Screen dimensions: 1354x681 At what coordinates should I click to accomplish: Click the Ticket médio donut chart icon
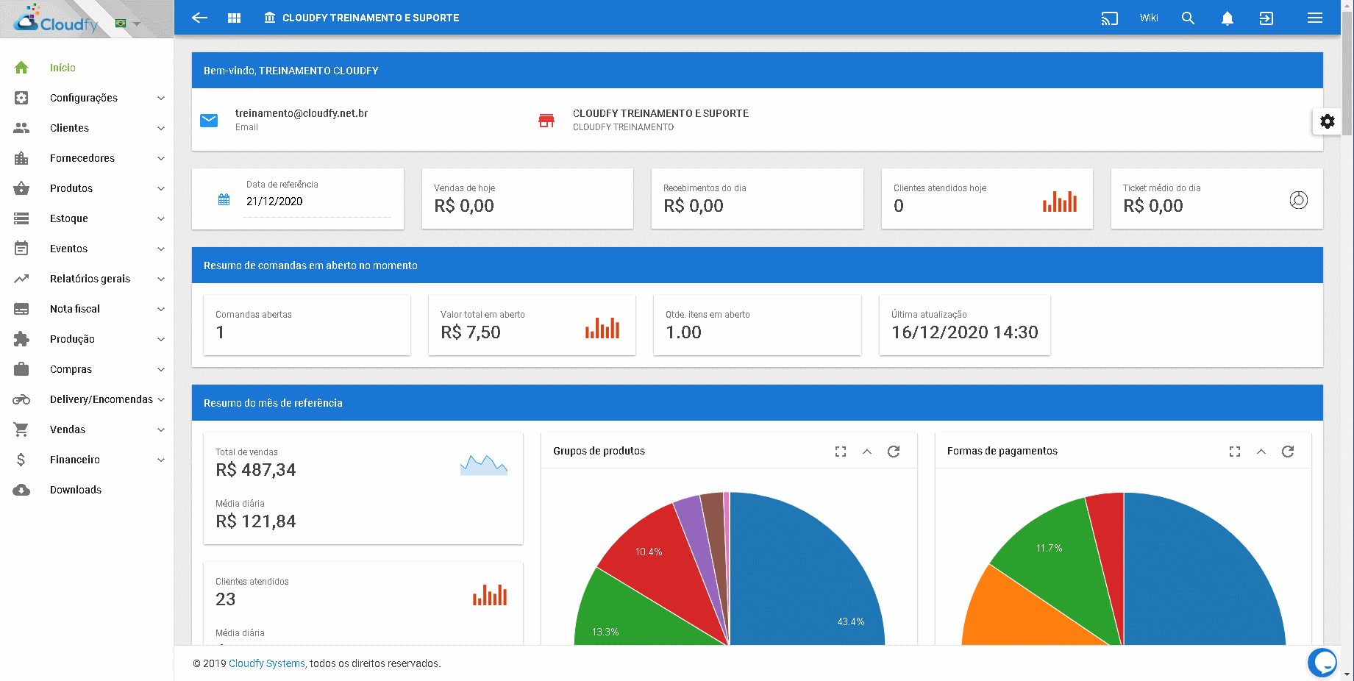coord(1299,200)
